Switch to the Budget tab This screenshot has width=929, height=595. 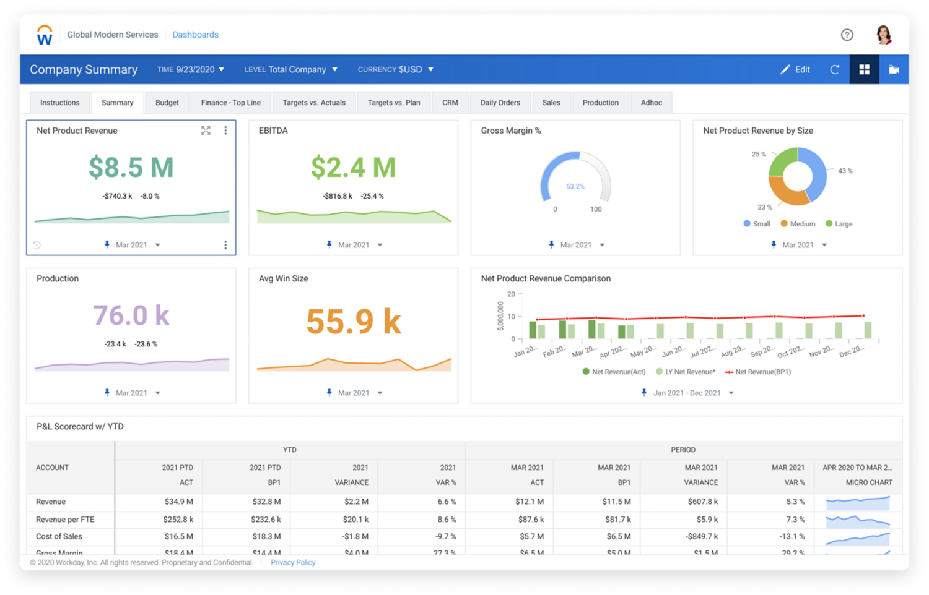[167, 102]
